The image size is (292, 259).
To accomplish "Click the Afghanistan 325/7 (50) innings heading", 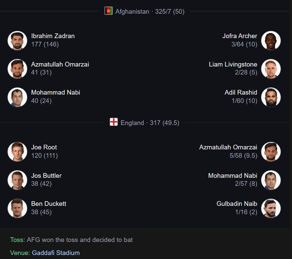I will pos(150,12).
